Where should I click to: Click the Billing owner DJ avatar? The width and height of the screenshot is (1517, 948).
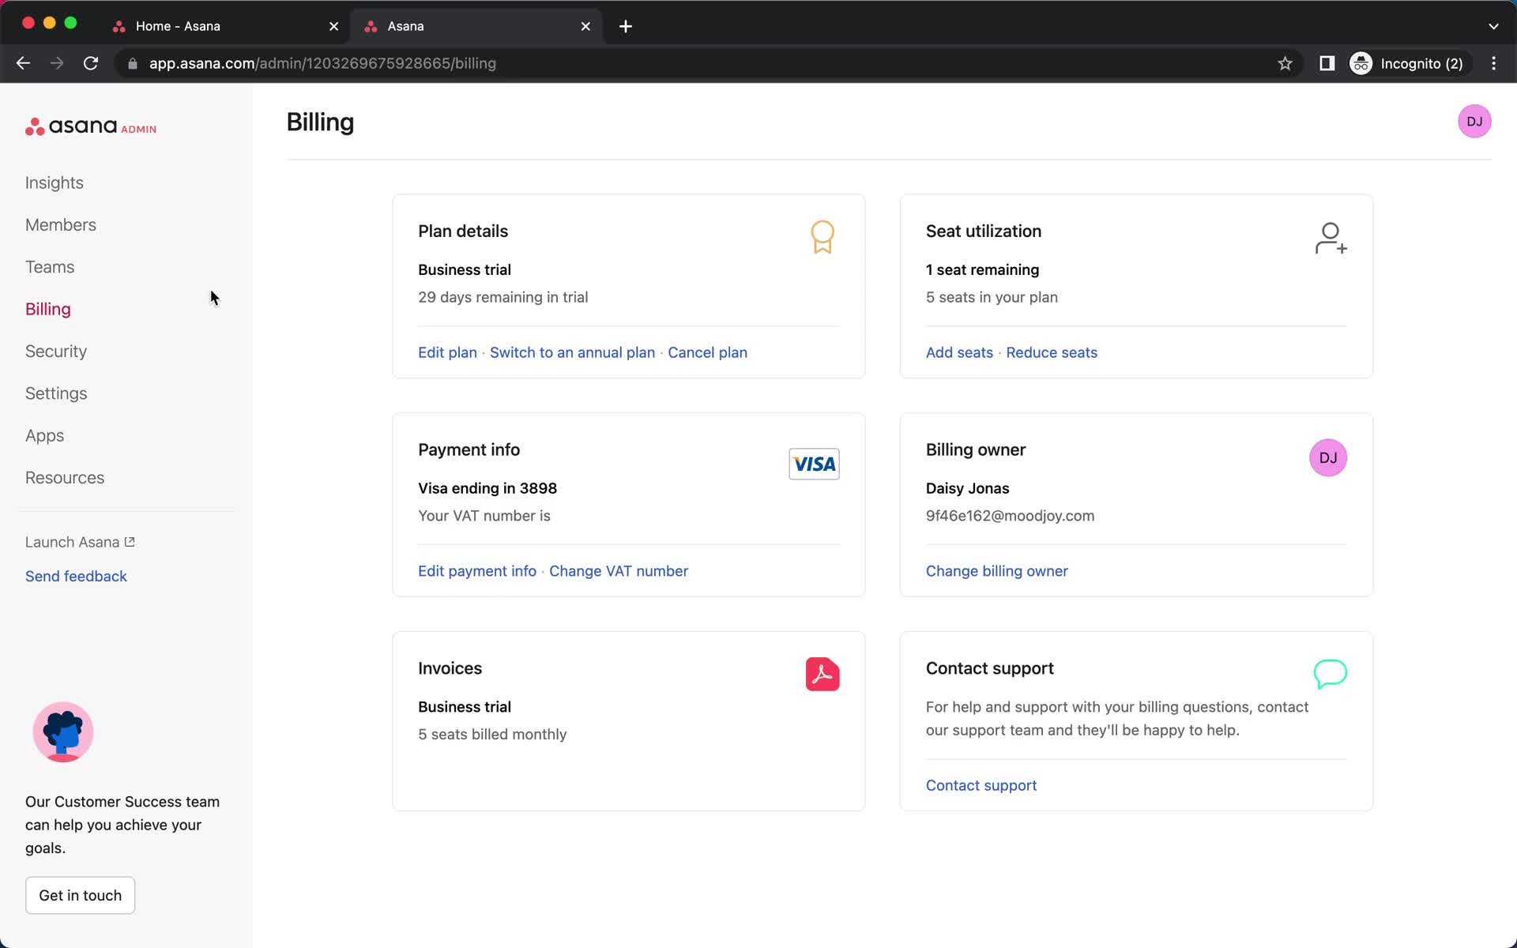point(1328,458)
